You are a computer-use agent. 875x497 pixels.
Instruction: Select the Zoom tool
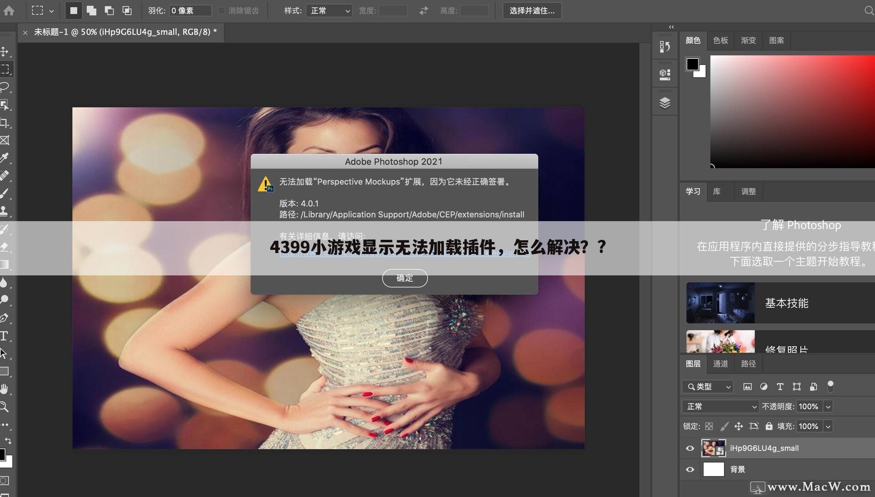coord(5,407)
